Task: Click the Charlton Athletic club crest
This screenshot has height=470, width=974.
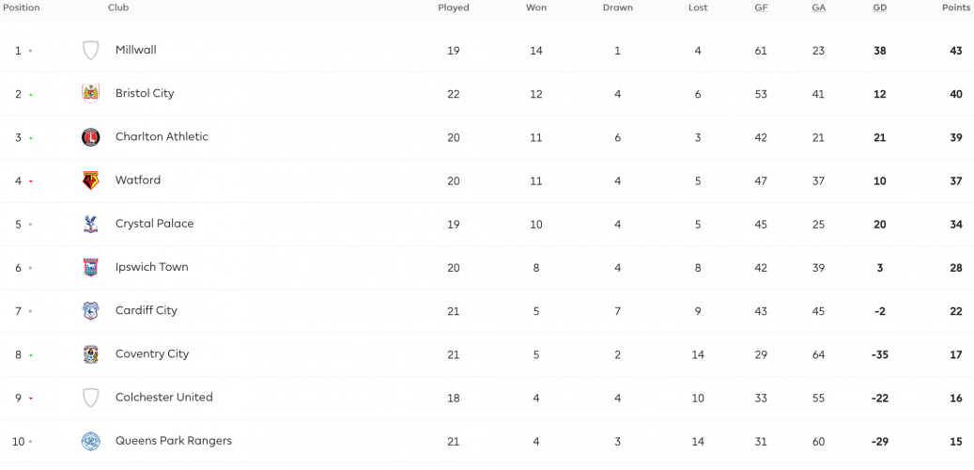Action: click(91, 137)
